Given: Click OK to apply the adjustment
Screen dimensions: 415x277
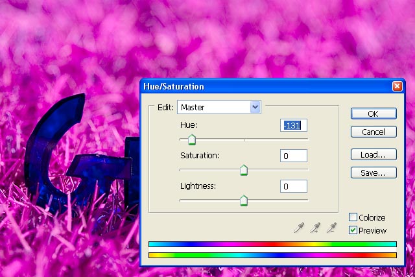Looking at the screenshot, I should pos(373,114).
